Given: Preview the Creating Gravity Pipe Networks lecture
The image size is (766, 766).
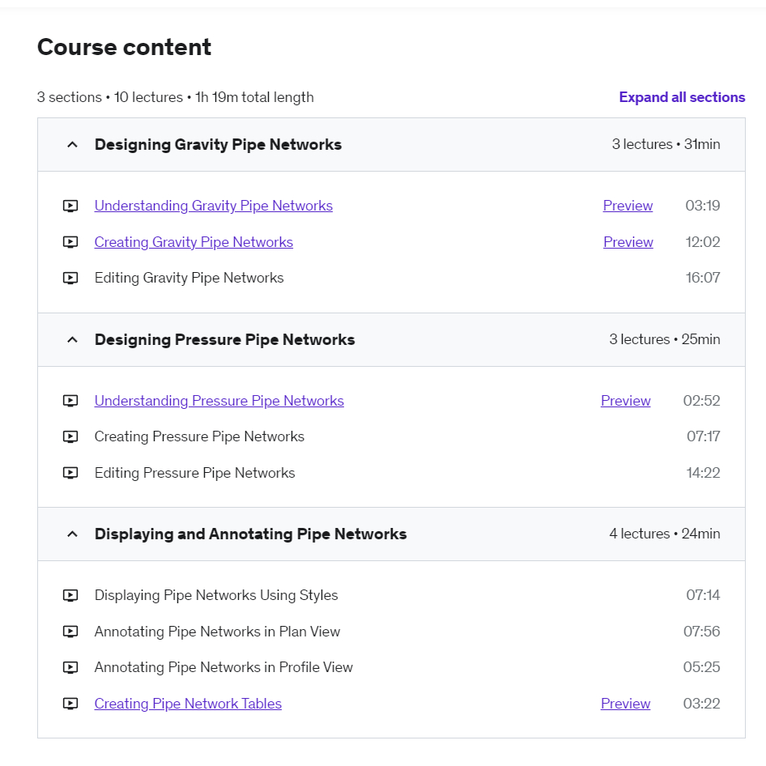Looking at the screenshot, I should [x=628, y=242].
